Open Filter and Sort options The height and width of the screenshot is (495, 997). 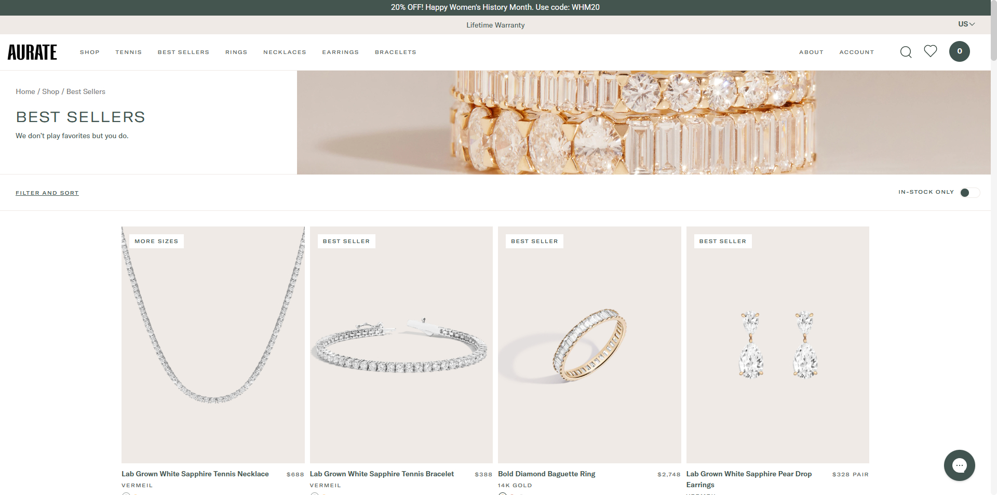(x=47, y=193)
